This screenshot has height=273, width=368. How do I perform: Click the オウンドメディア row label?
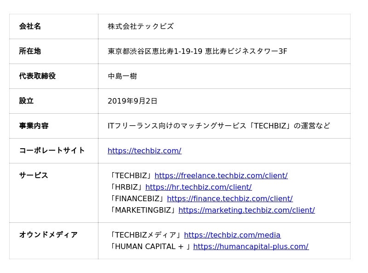(48, 235)
